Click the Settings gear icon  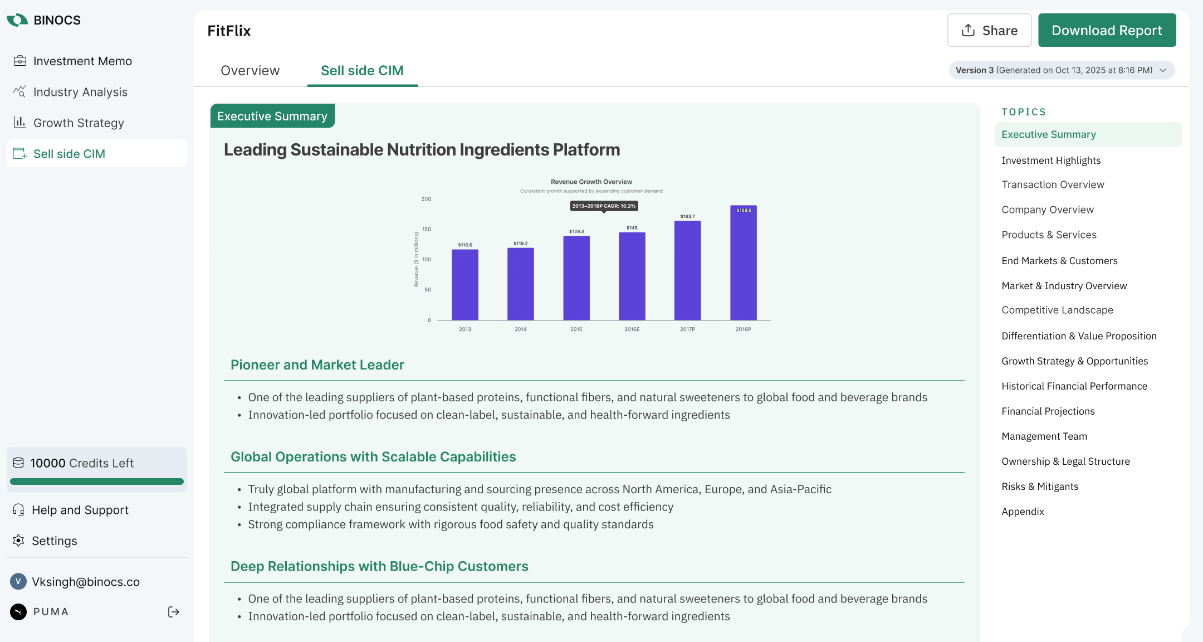pyautogui.click(x=18, y=541)
